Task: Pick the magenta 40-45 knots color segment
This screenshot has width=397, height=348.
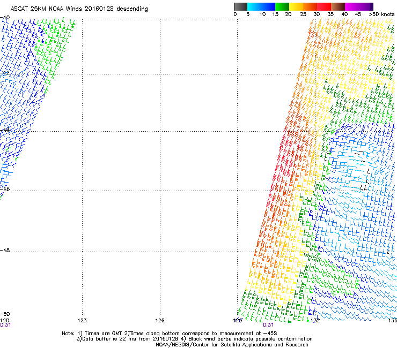Action: pos(352,6)
